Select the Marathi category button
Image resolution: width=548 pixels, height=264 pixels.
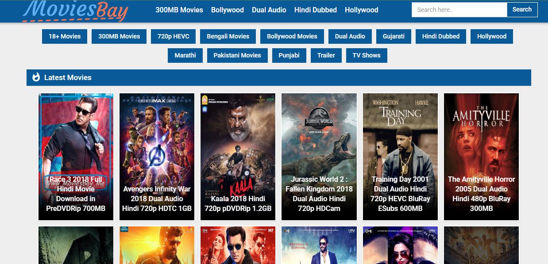pyautogui.click(x=185, y=55)
